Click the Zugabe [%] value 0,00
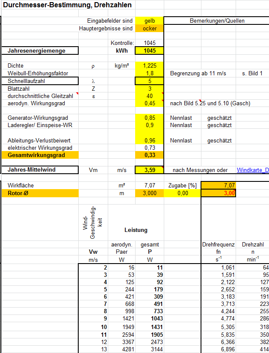 [x=183, y=193]
